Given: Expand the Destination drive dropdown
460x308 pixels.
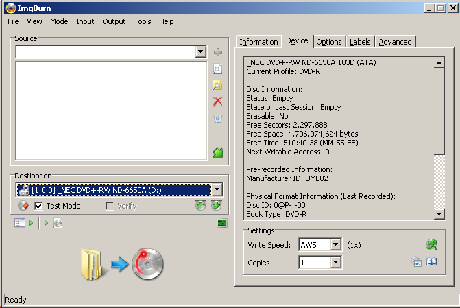Looking at the screenshot, I should tap(217, 190).
